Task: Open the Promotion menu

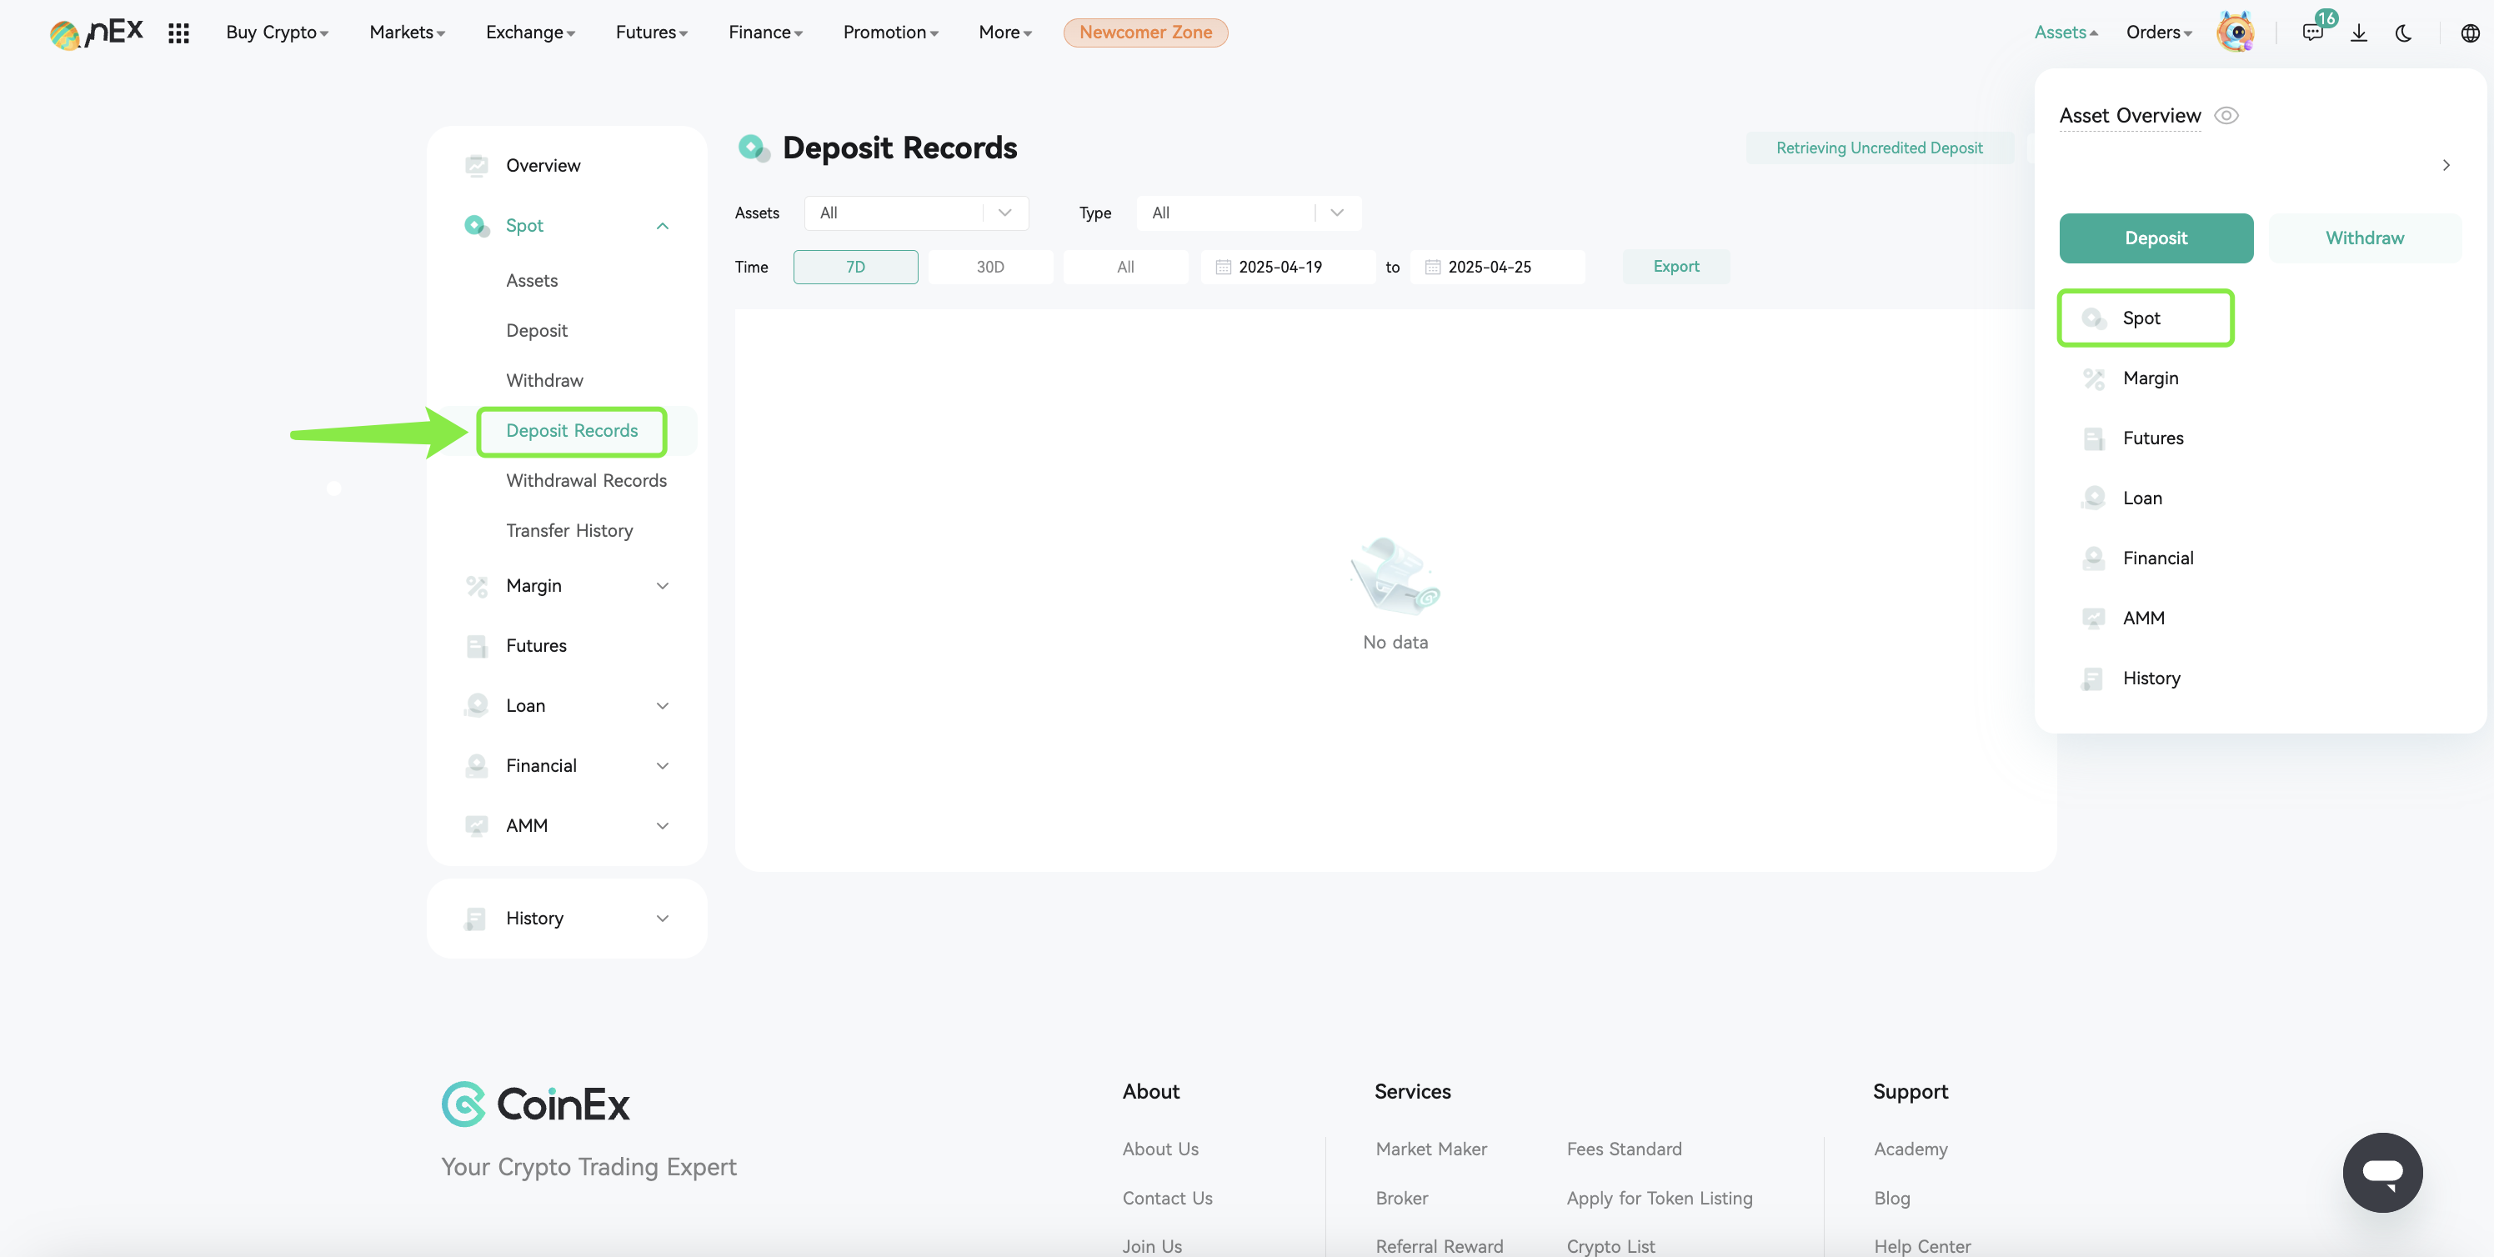Action: point(889,33)
